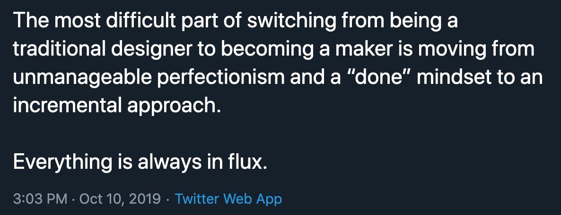This screenshot has width=561, height=215.
Task: Click the sentence 'Everything is always in flux.'
Action: point(140,162)
